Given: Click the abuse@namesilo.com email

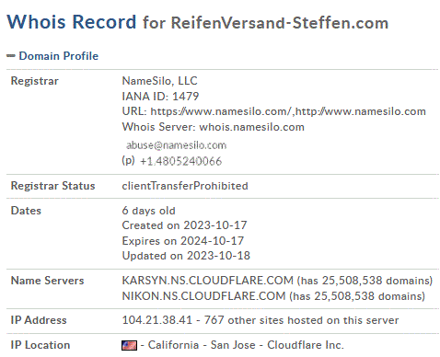Looking at the screenshot, I should 177,145.
